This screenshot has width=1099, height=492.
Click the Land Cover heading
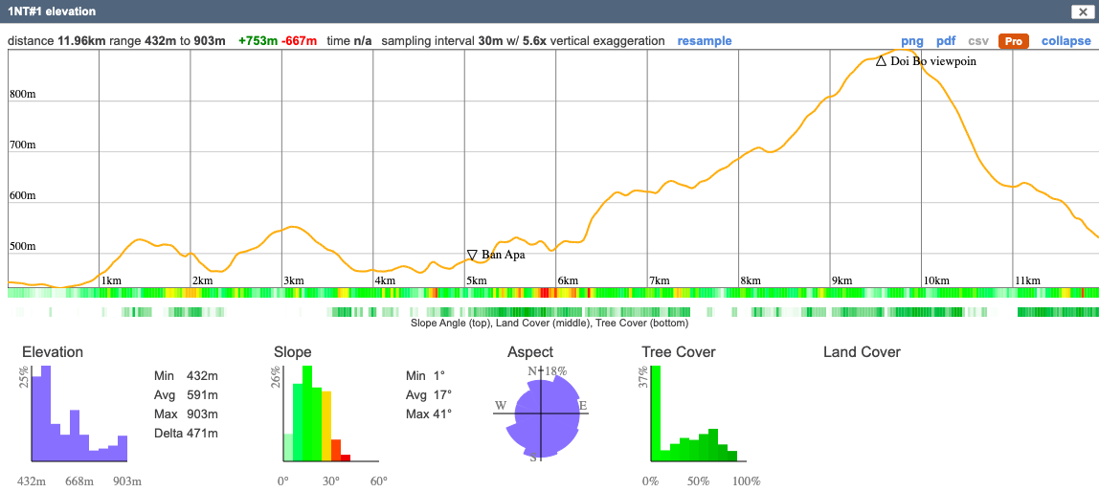pos(862,352)
